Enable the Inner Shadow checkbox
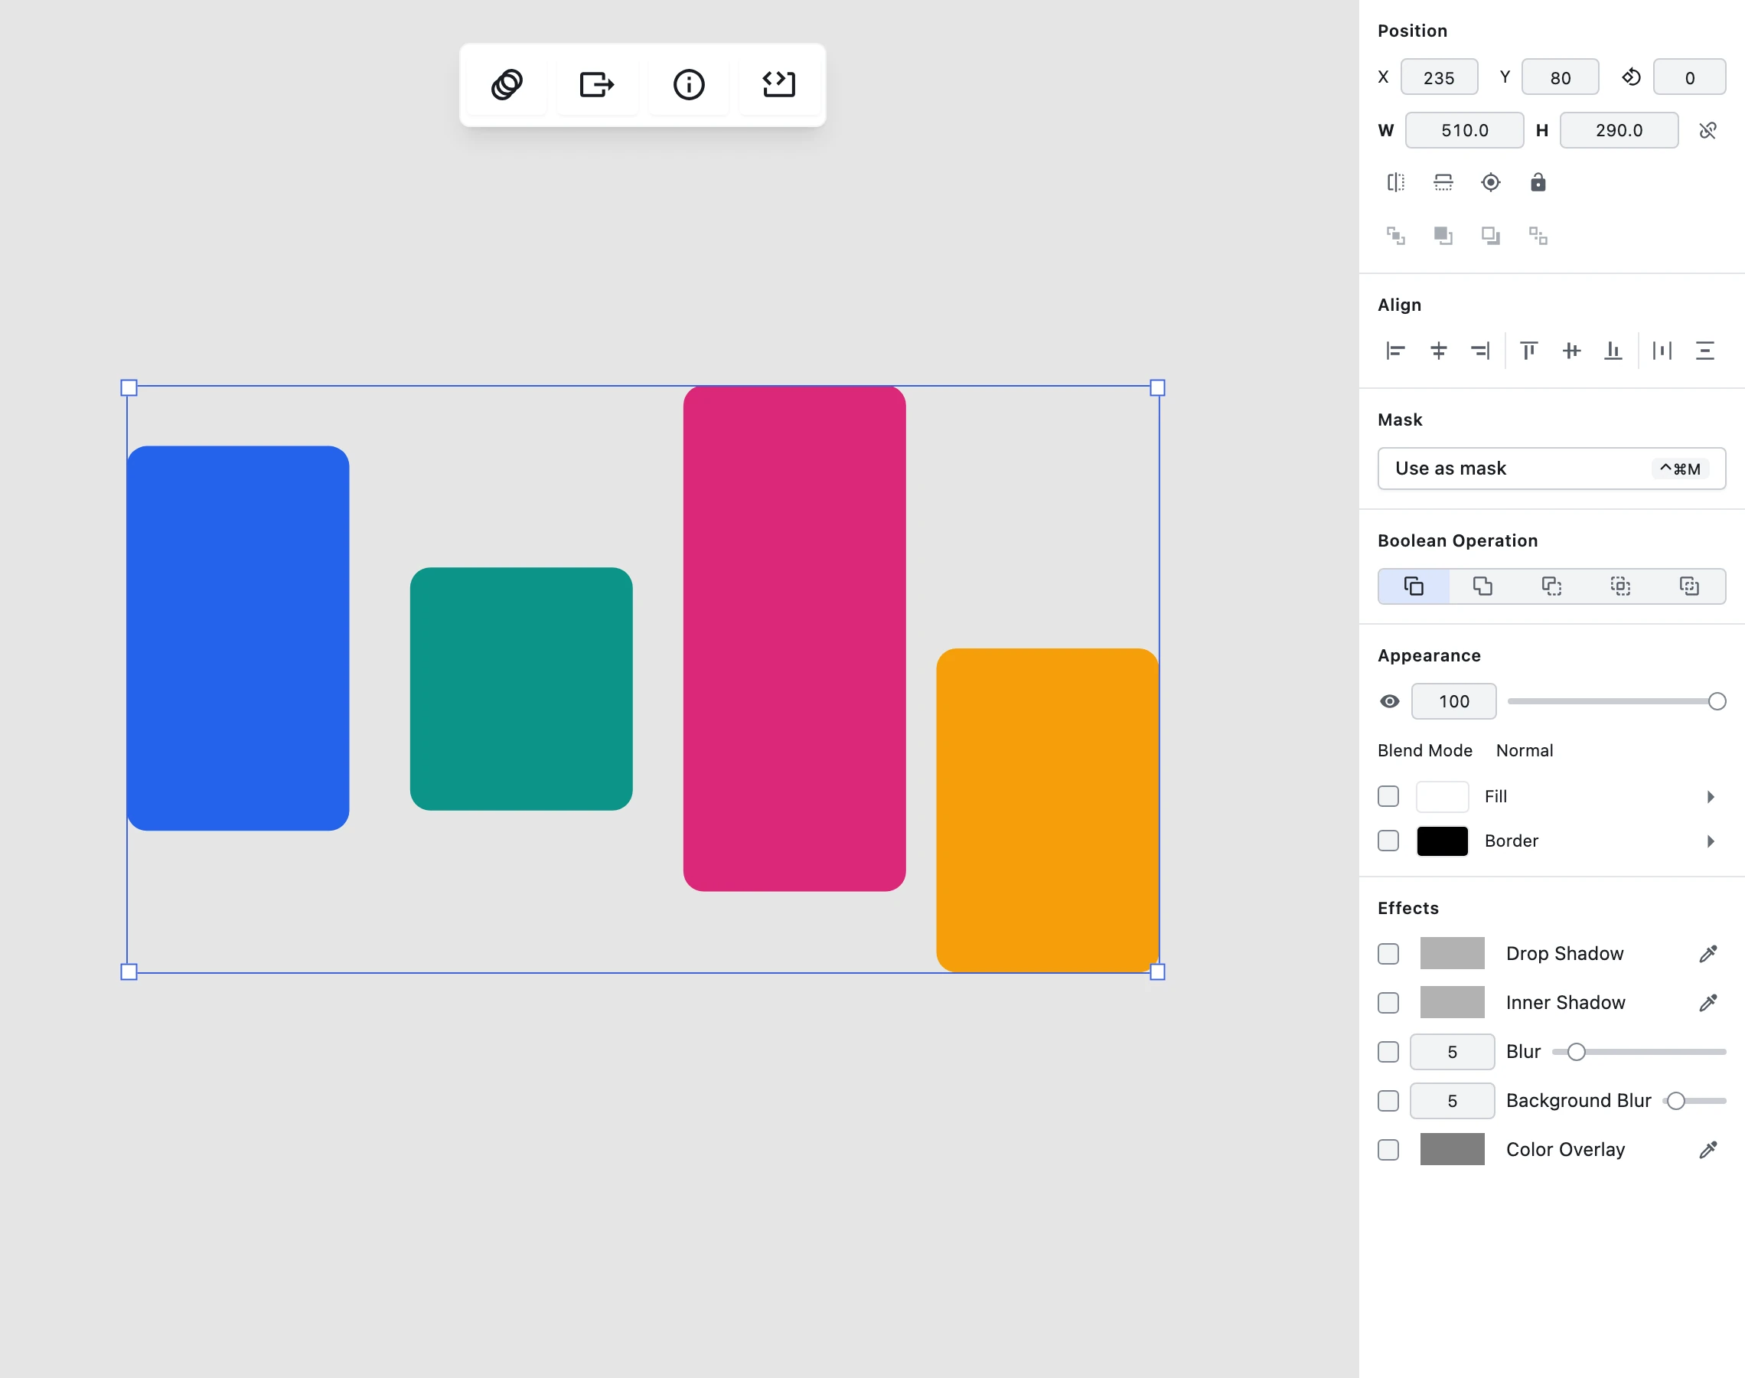The height and width of the screenshot is (1378, 1745). [1388, 1004]
